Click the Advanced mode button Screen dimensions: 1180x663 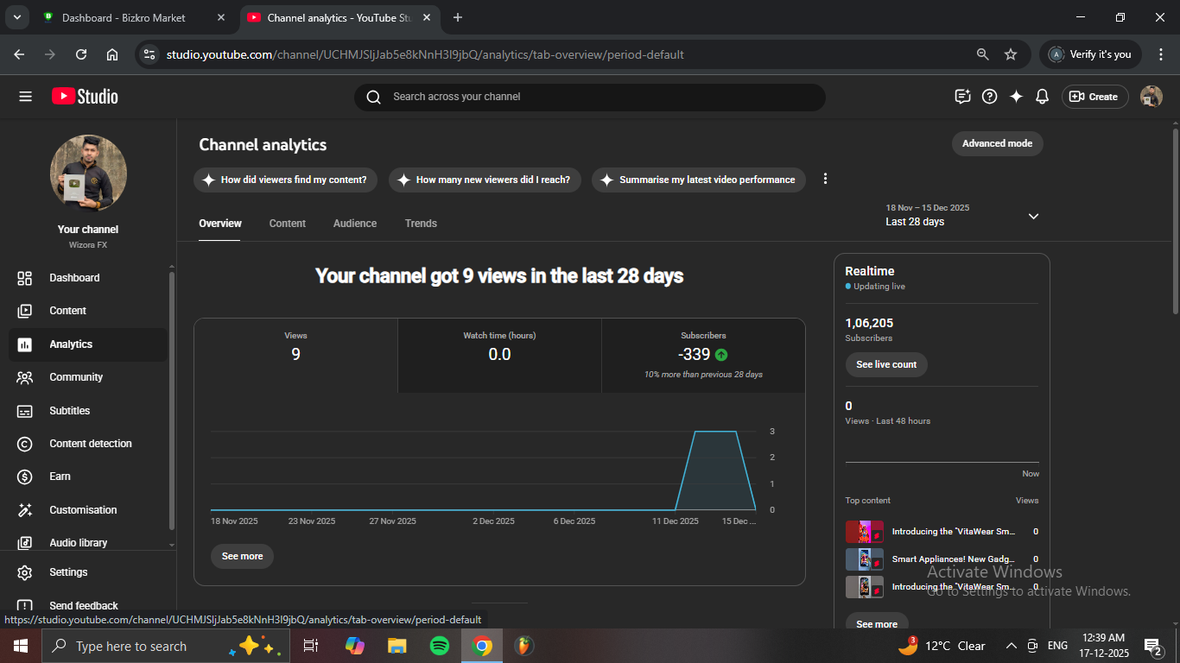point(997,143)
